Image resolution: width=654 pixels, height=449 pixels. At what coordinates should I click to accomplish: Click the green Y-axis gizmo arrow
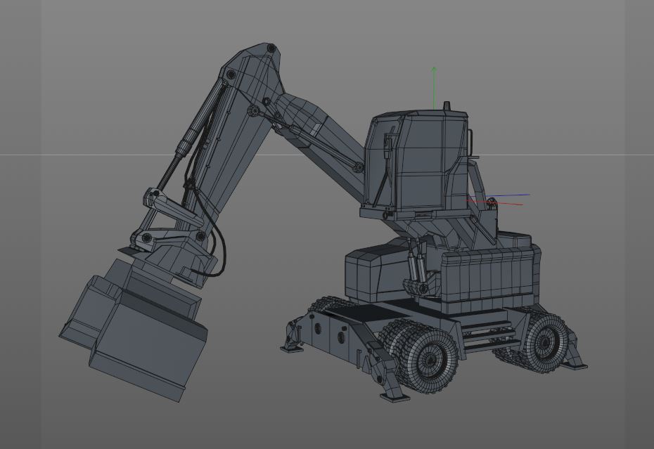point(434,88)
